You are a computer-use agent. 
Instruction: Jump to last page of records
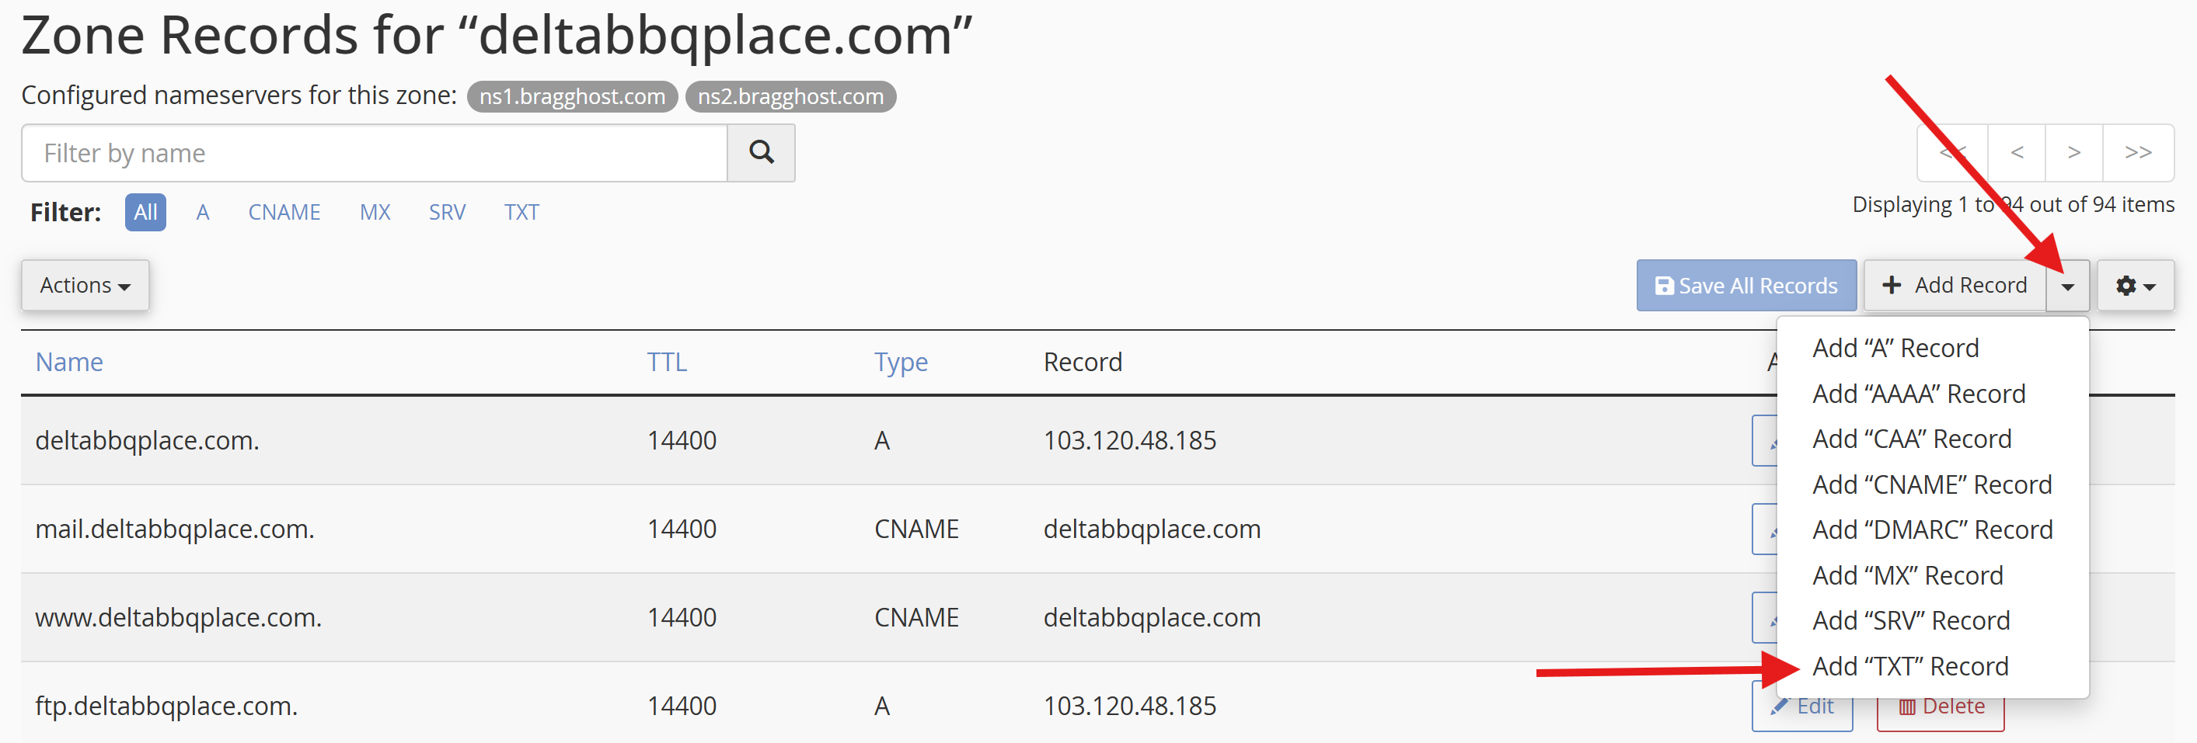click(2137, 152)
